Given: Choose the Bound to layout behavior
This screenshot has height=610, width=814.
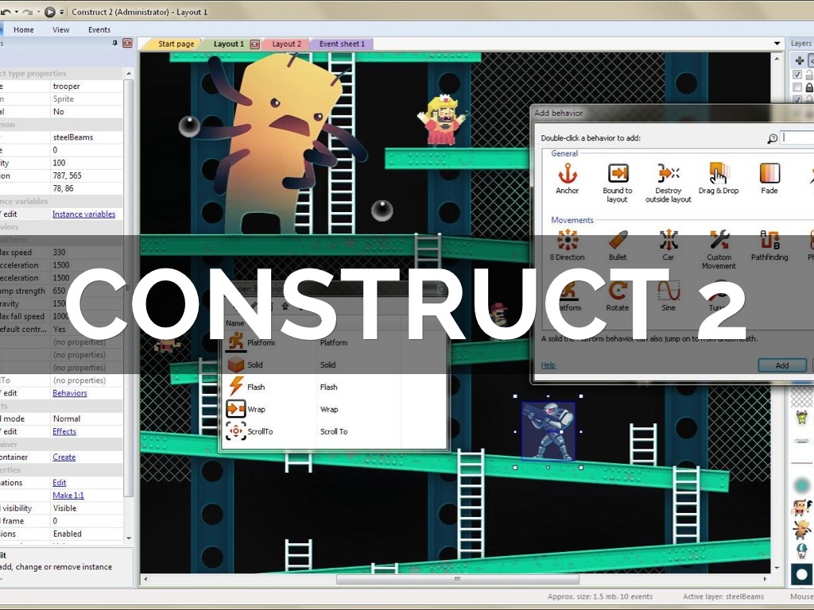Looking at the screenshot, I should 618,174.
